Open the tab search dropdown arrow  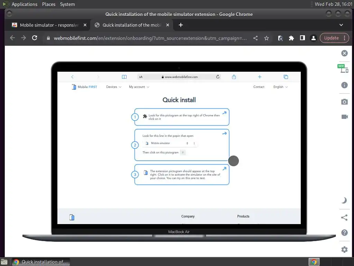(341, 25)
